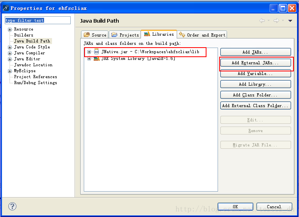Select Java Code Style tree item

click(x=32, y=47)
